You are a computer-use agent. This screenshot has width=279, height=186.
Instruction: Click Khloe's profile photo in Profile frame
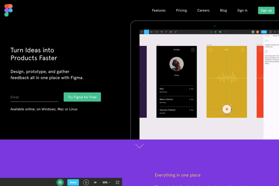(x=177, y=64)
